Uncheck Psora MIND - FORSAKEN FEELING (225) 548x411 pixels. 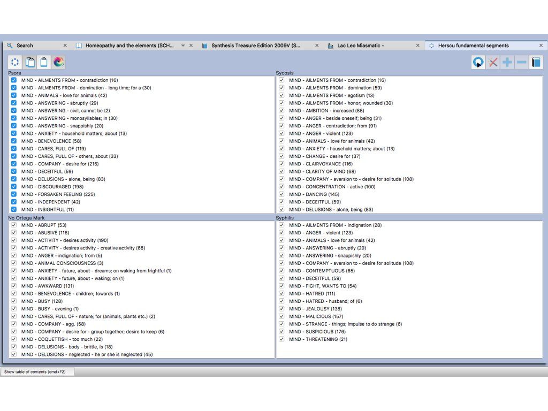tap(13, 194)
